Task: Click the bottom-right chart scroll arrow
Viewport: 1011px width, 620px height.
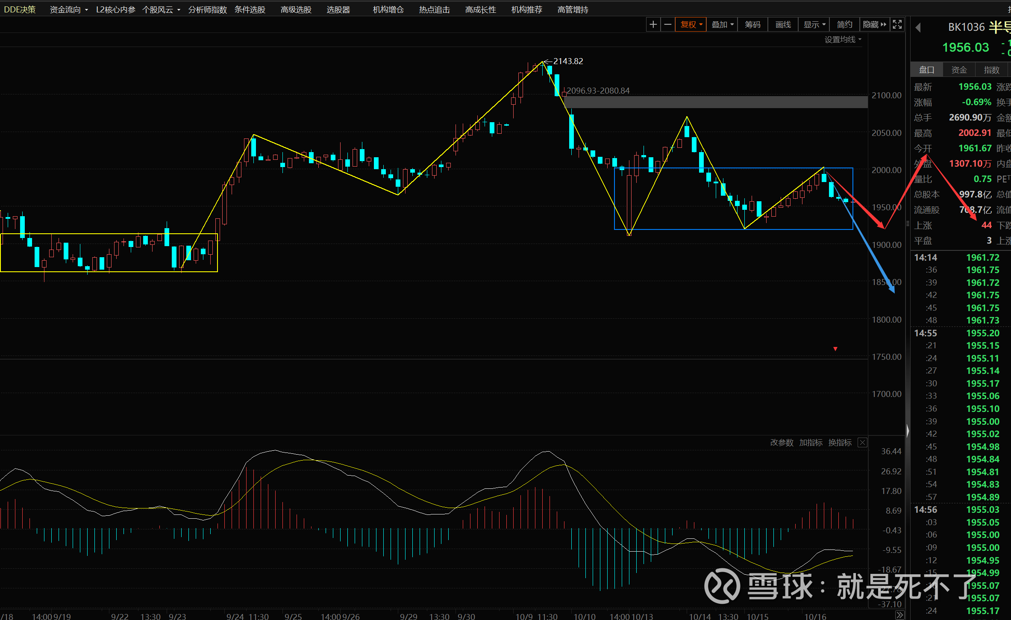Action: pyautogui.click(x=899, y=615)
